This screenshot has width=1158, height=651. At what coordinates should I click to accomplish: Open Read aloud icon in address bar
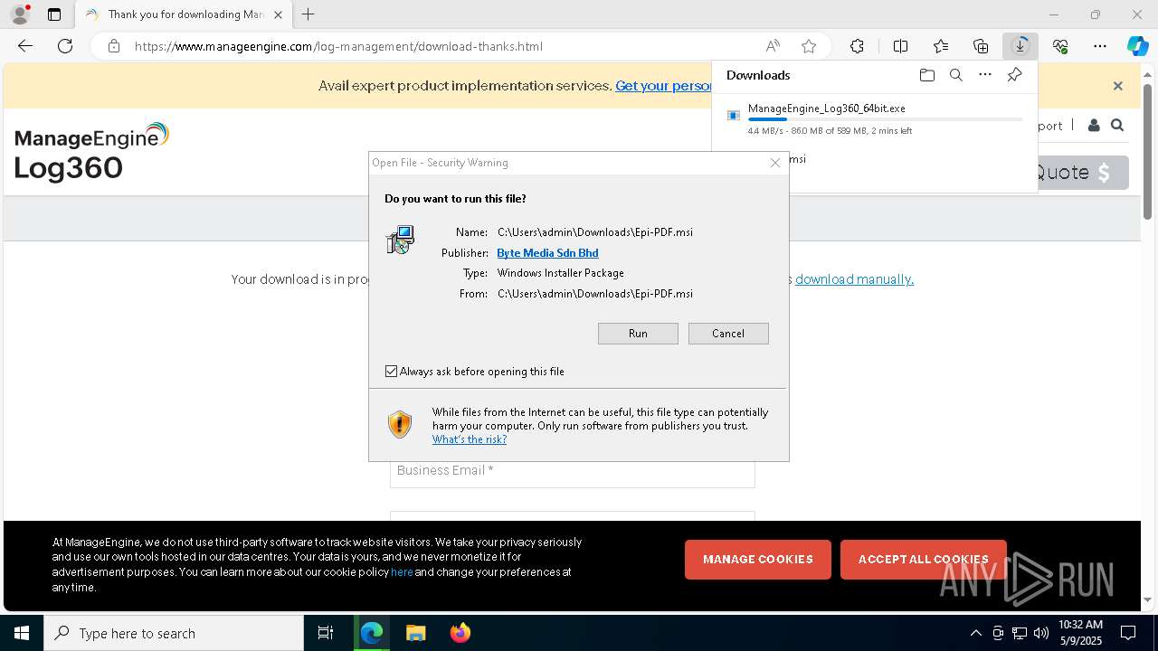coord(773,46)
